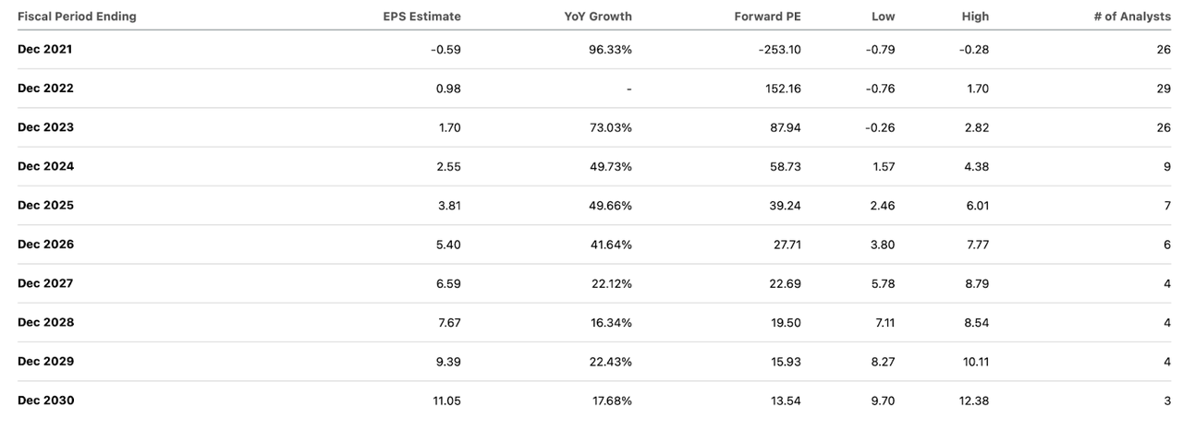Click the High column header
This screenshot has width=1183, height=430.
point(974,17)
